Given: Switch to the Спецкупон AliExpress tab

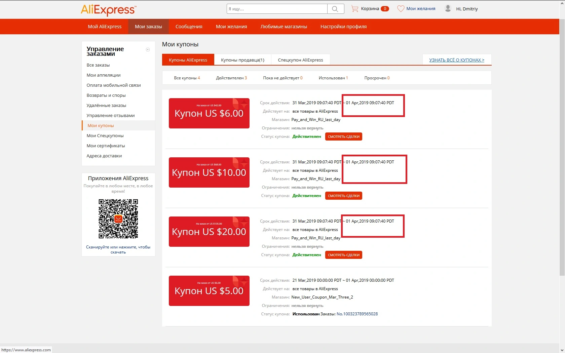Looking at the screenshot, I should [x=300, y=60].
